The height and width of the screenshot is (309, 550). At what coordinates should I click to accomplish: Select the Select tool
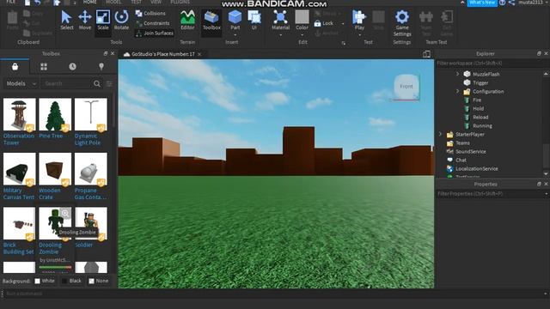(x=66, y=21)
